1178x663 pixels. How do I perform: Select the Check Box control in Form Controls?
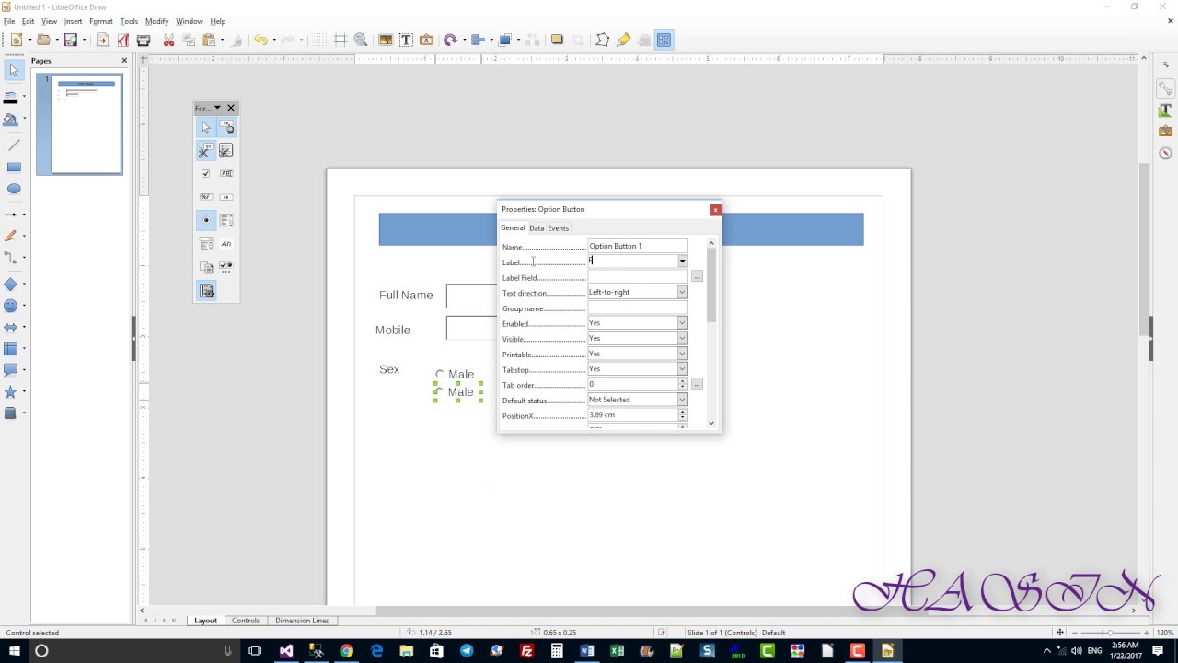(x=206, y=173)
